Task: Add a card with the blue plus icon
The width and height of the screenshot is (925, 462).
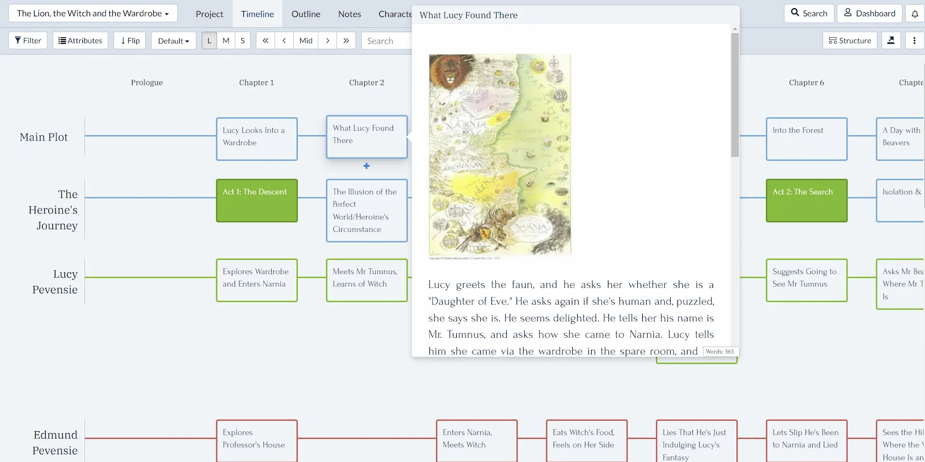Action: point(367,166)
